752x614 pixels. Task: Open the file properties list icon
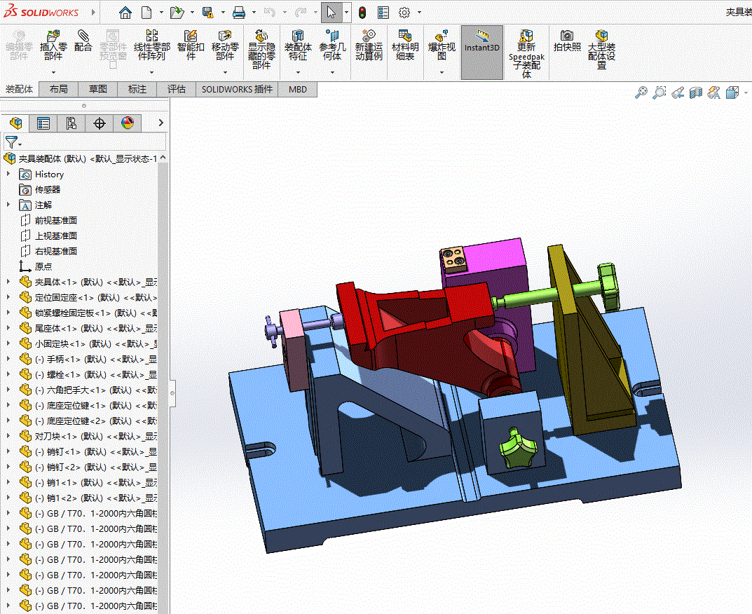coord(383,13)
